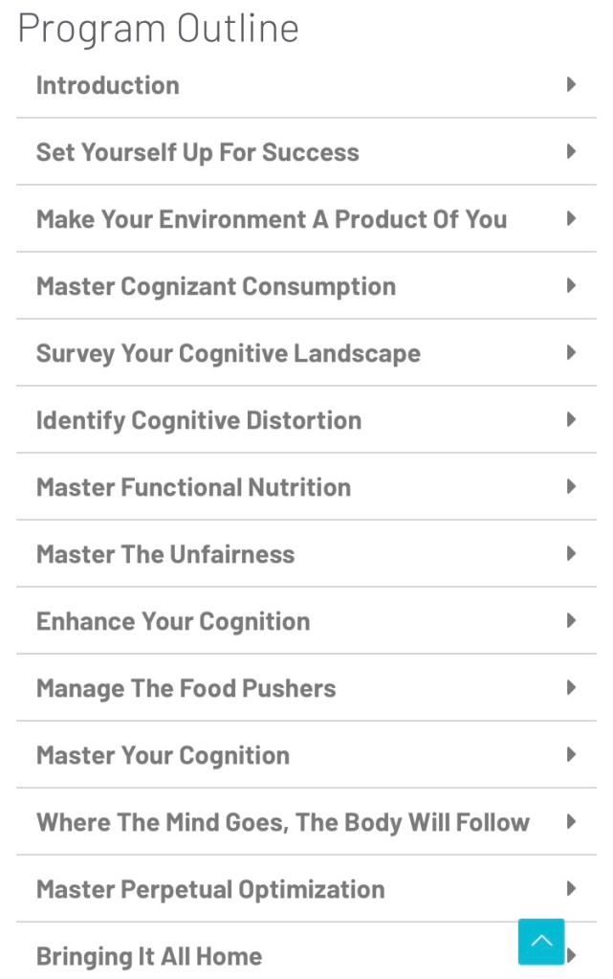Open arrow for Survey Your Cognitive Landscape
613x979 pixels.
[571, 352]
